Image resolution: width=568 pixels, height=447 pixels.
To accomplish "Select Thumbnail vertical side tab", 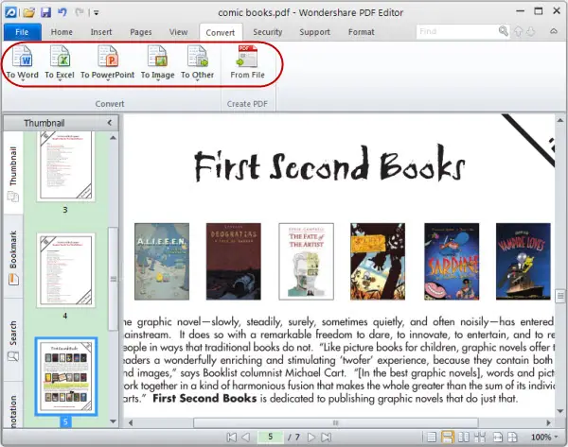I will click(13, 173).
